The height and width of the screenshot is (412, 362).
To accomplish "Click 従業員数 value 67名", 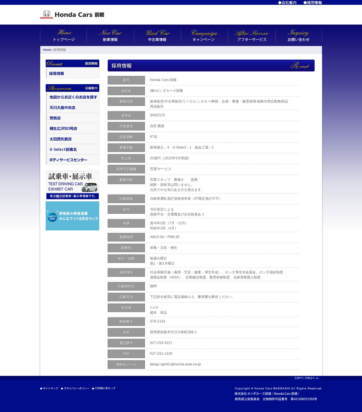I will point(154,137).
